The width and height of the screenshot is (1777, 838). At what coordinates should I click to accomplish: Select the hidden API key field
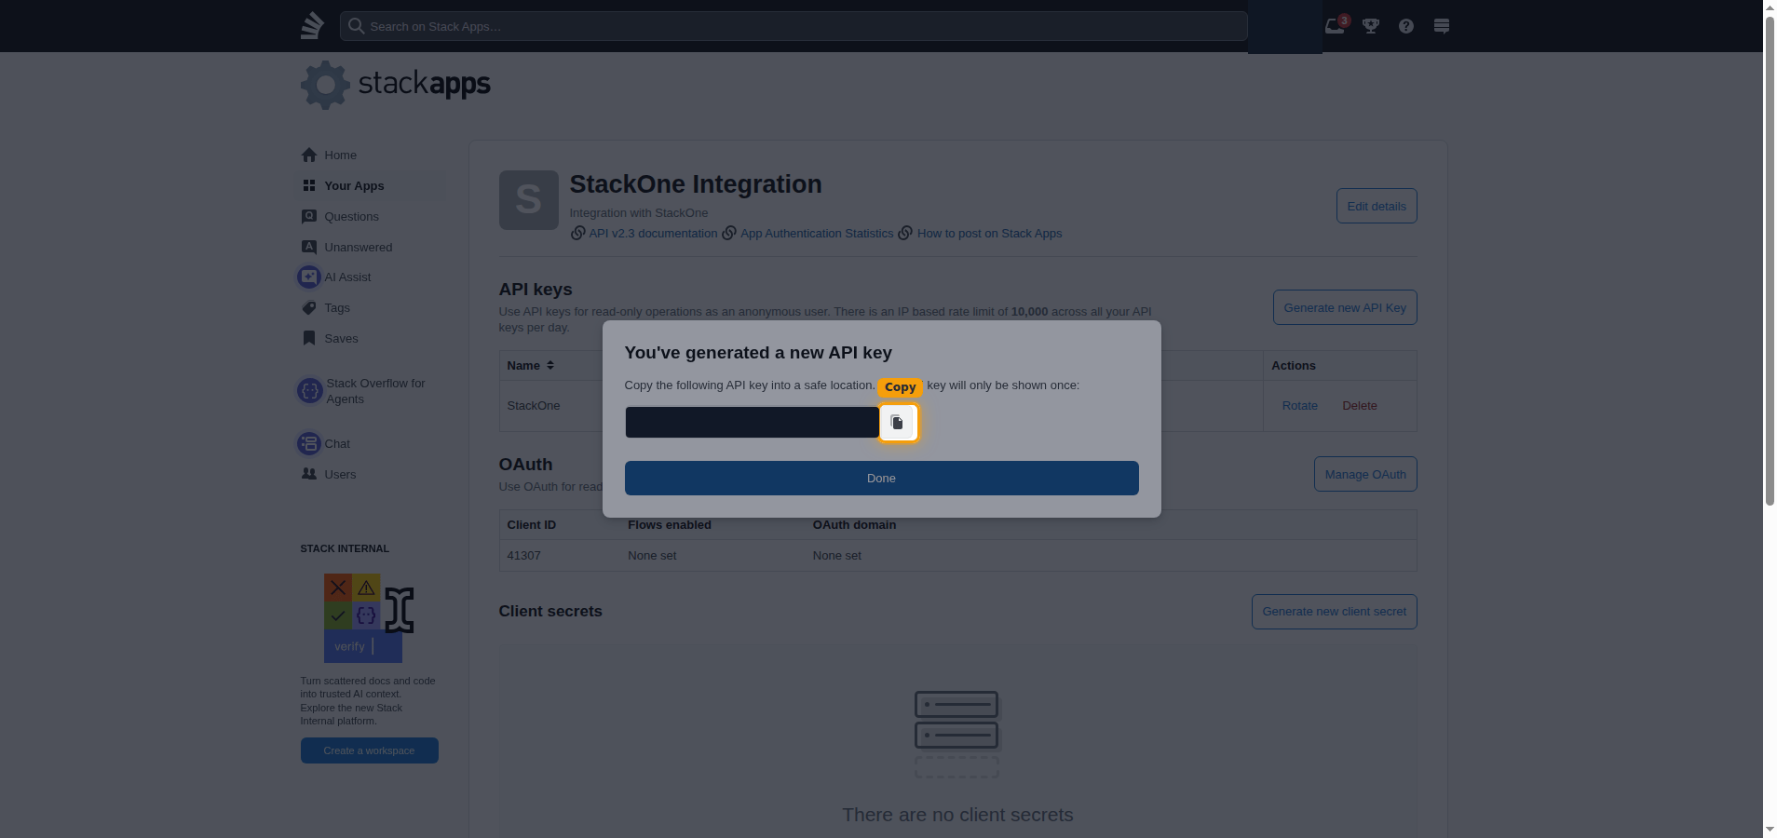[x=752, y=422]
